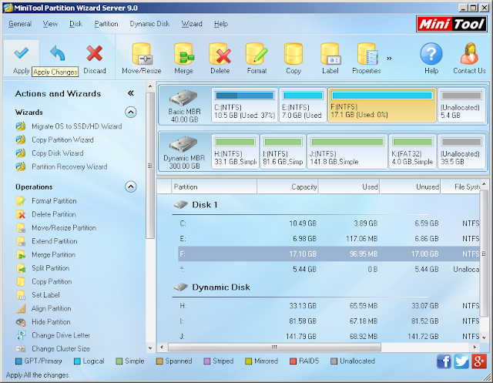Screen dimensions: 493x383
Task: Select the C: row in partition list
Action: 329,223
